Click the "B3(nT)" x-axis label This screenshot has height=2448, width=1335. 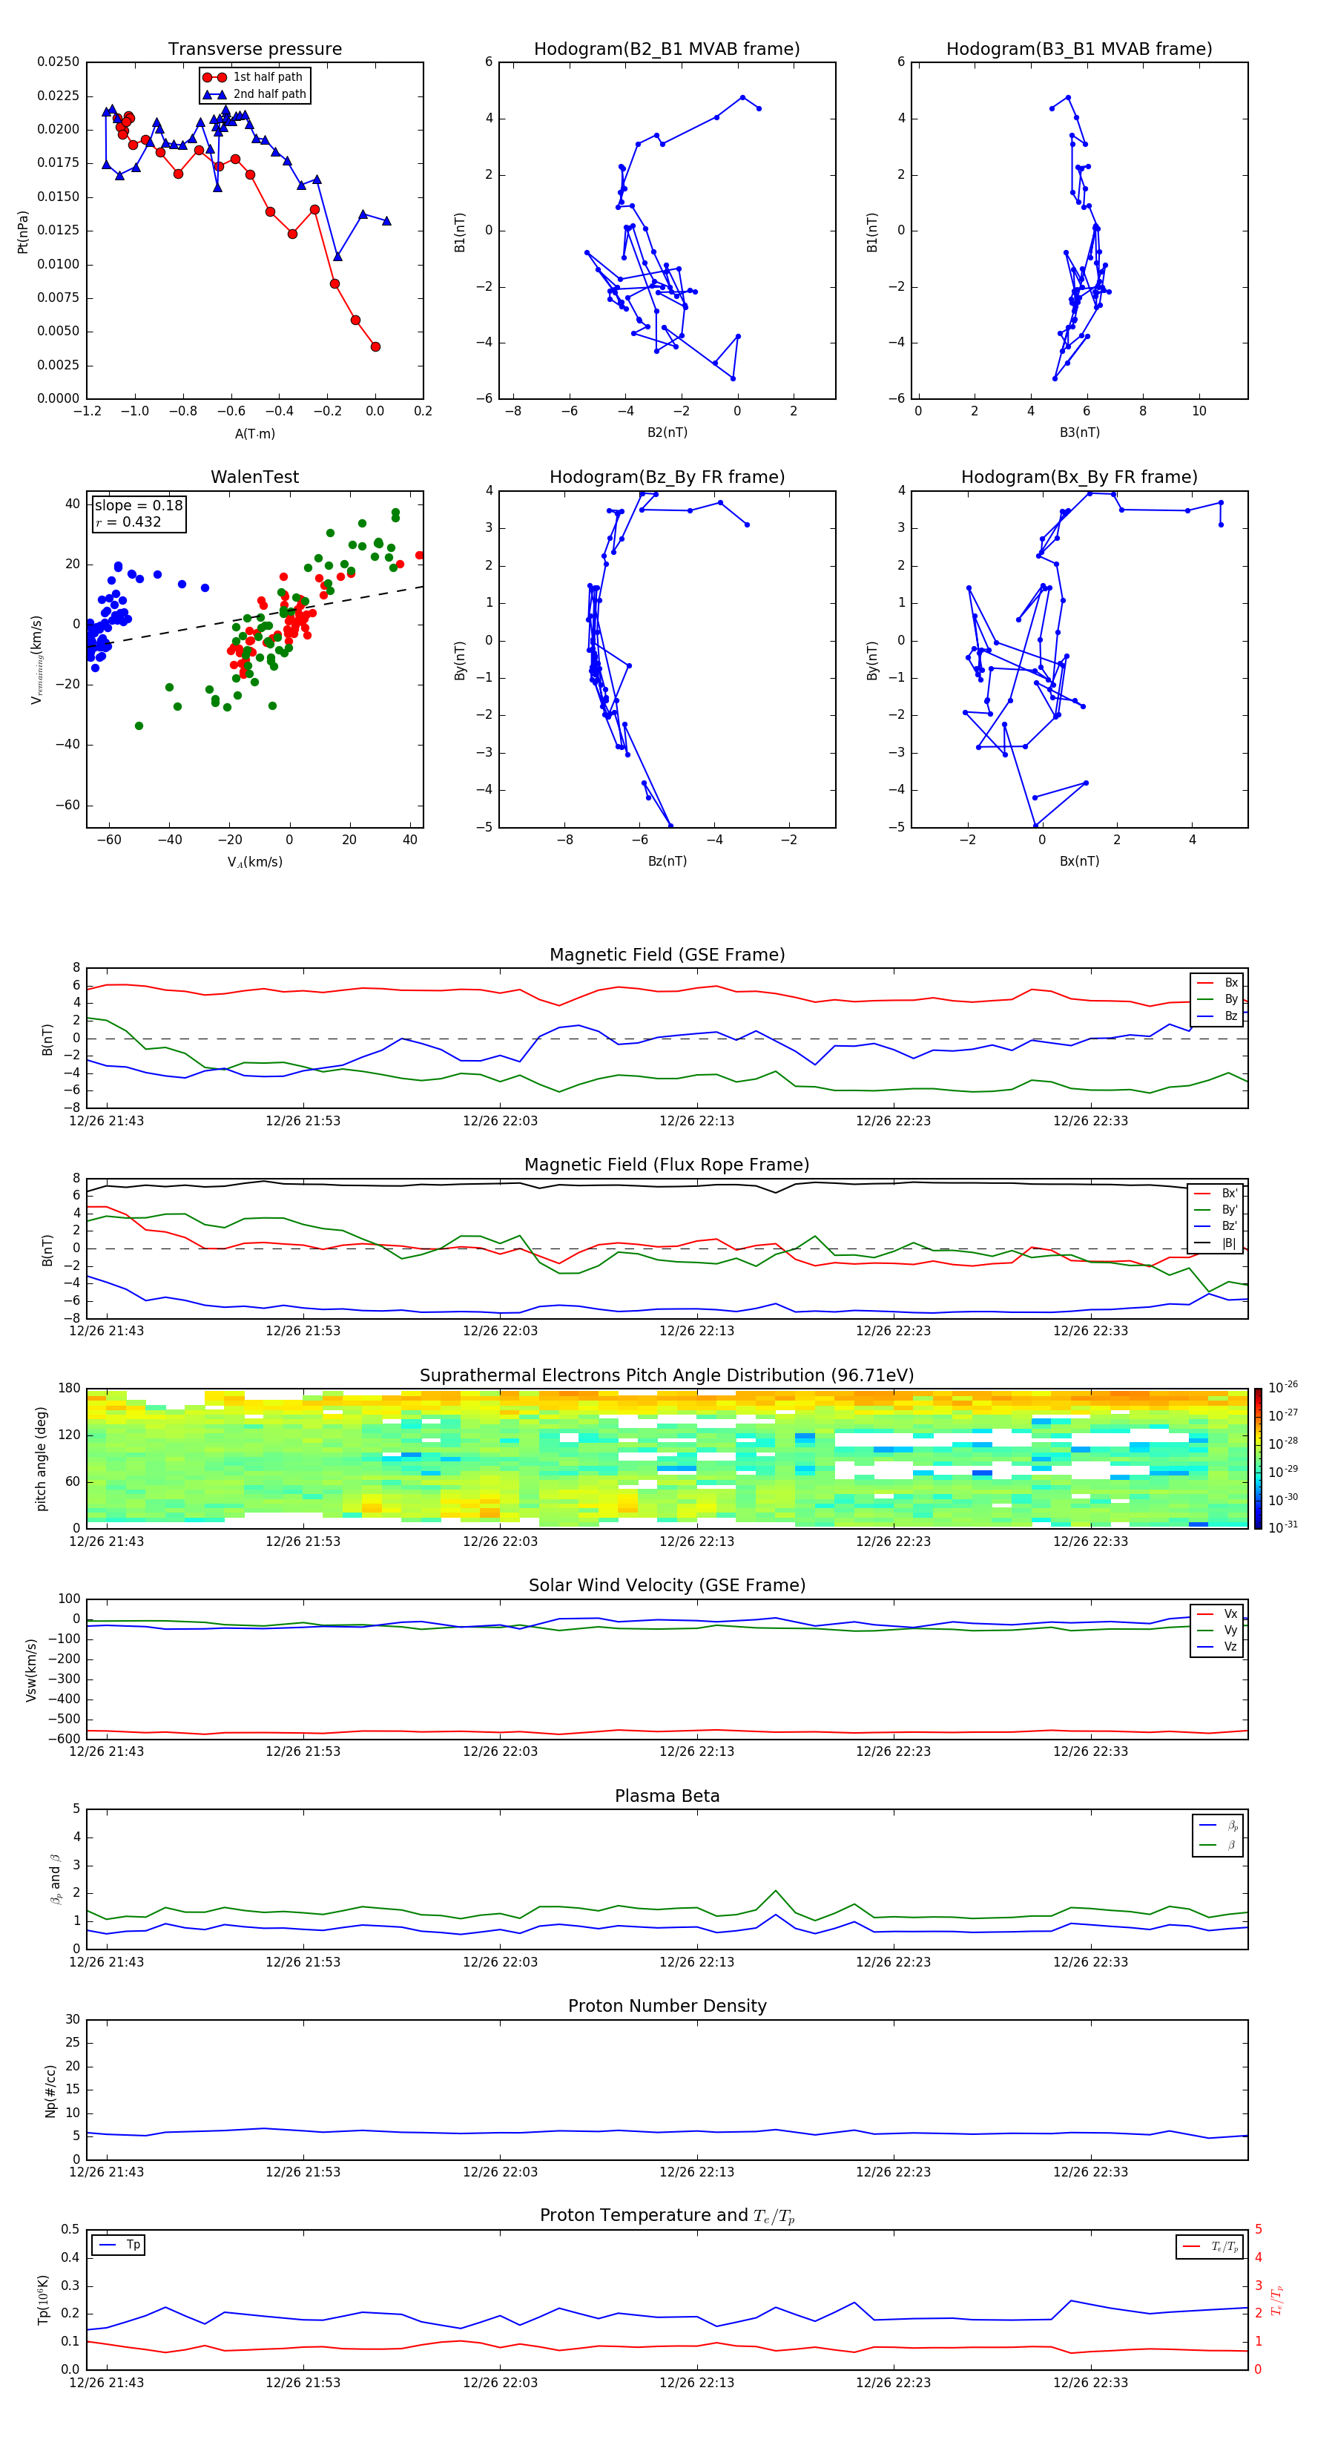tap(1079, 432)
